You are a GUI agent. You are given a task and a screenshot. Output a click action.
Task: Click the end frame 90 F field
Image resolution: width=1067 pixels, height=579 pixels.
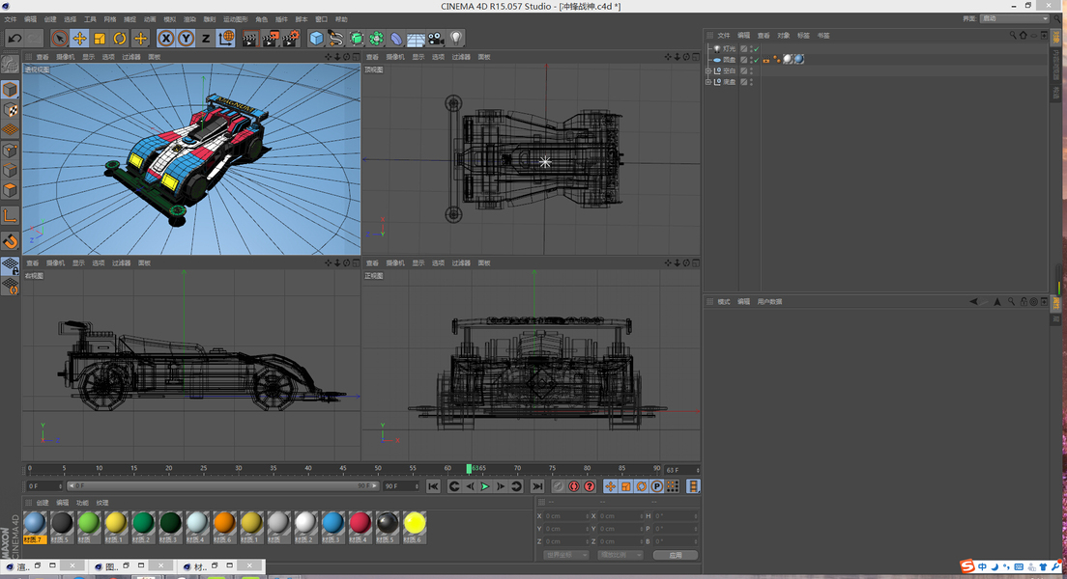(x=401, y=486)
